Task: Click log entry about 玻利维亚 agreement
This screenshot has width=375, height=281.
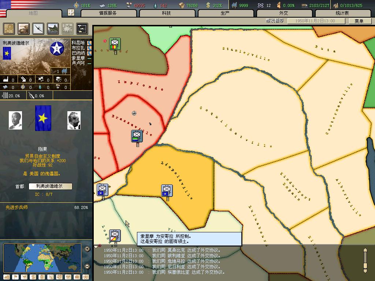Action: click(x=162, y=256)
